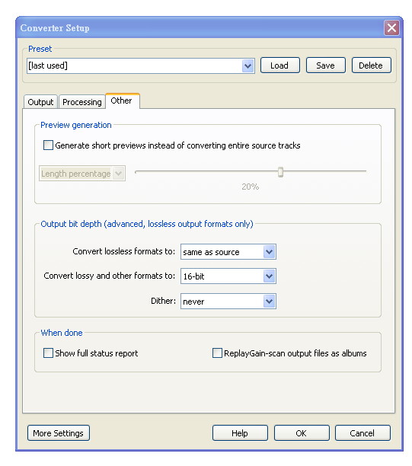The image size is (412, 466).
Task: Click the Load preset button
Action: pos(280,65)
